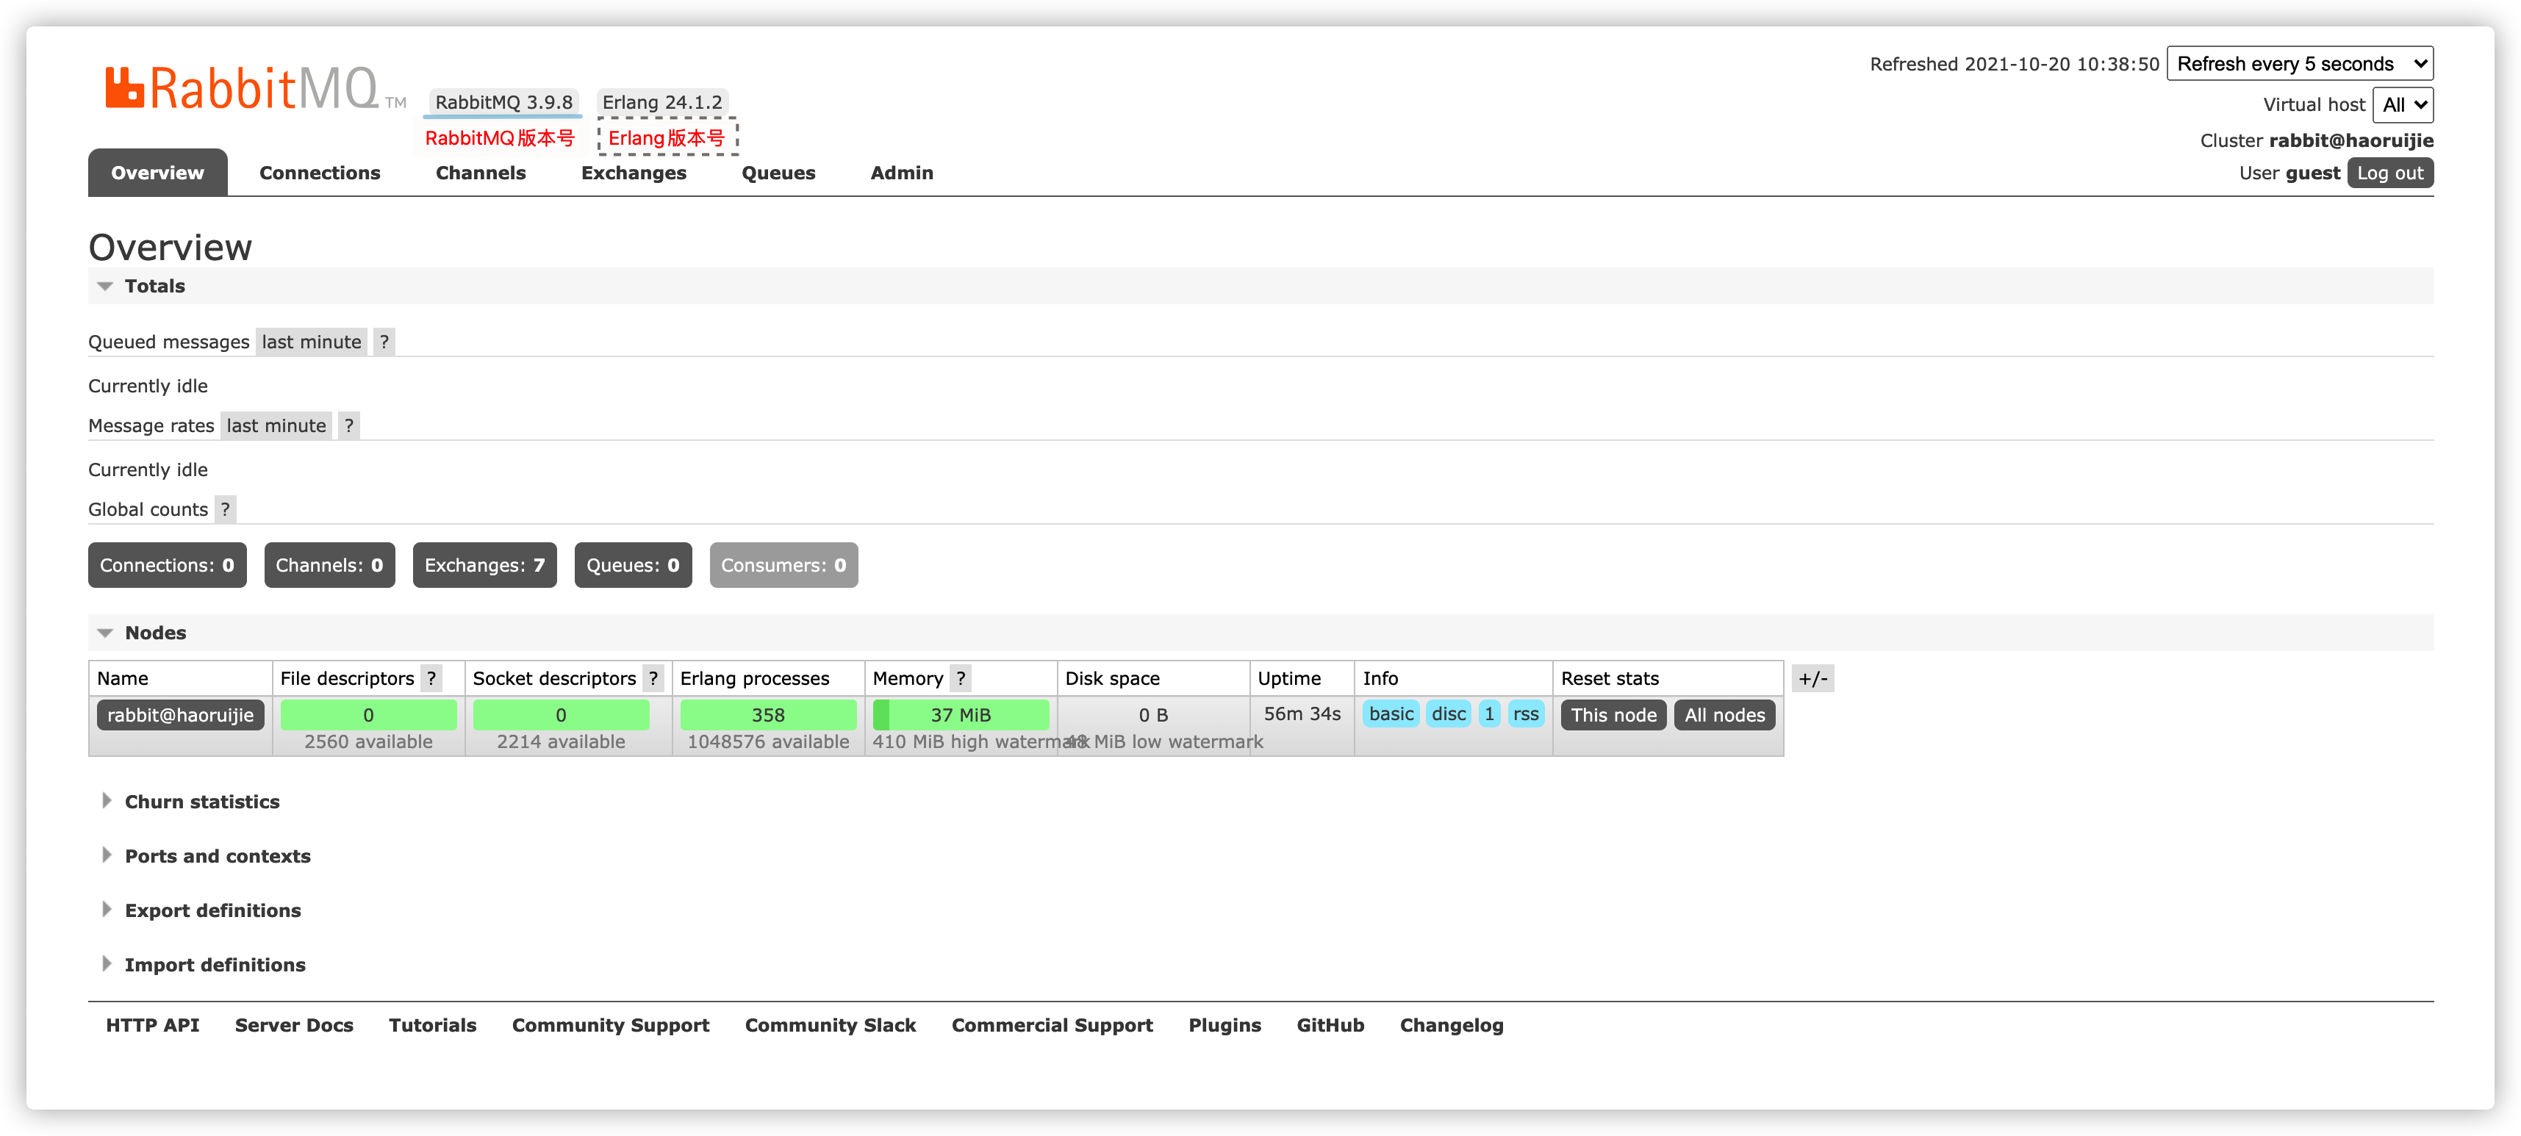Open the Server Docs footer link

pos(295,1026)
